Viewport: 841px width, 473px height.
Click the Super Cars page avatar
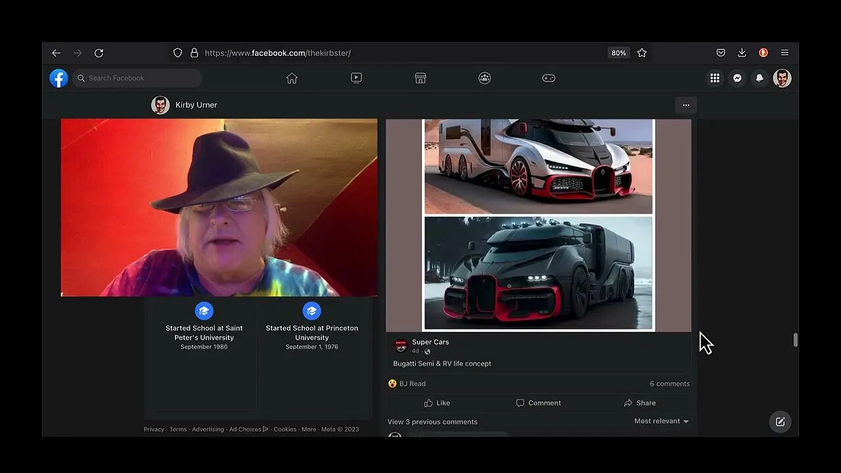400,346
